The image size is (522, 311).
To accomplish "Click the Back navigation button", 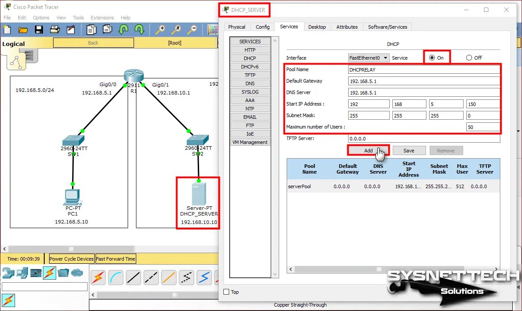I will [x=93, y=43].
